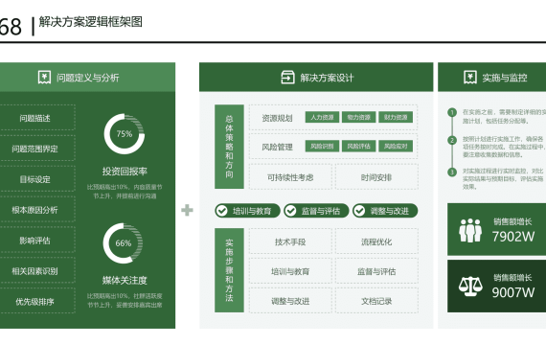
Task: Click the checkmark icon in 调整与改进 pill
Action: (359, 211)
